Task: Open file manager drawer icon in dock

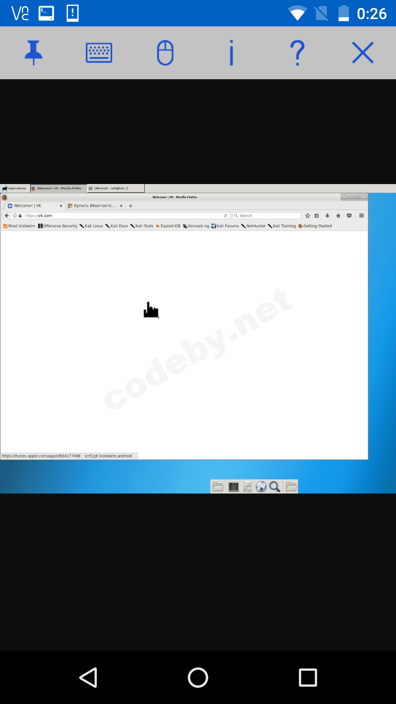Action: pyautogui.click(x=247, y=487)
